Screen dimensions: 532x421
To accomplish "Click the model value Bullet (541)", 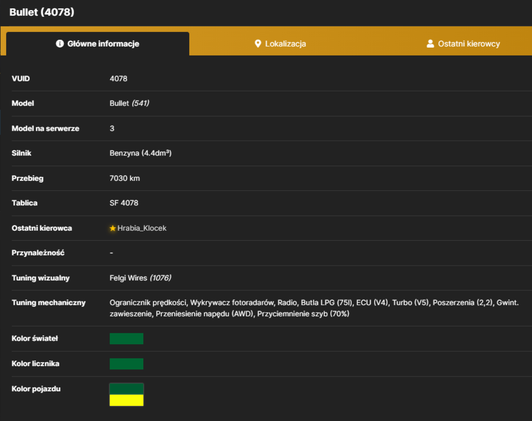I will [x=129, y=103].
